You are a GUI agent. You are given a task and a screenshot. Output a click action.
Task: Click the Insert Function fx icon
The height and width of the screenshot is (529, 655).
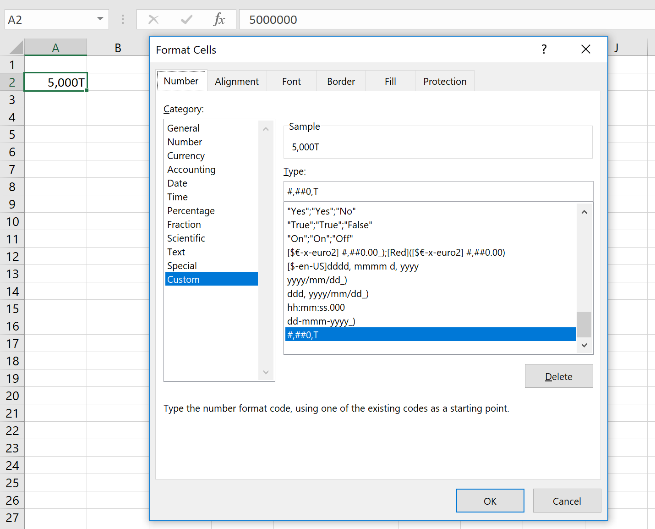click(219, 20)
